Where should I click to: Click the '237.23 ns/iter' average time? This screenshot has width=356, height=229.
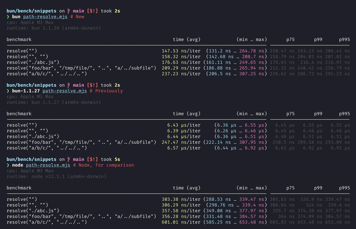click(x=181, y=73)
